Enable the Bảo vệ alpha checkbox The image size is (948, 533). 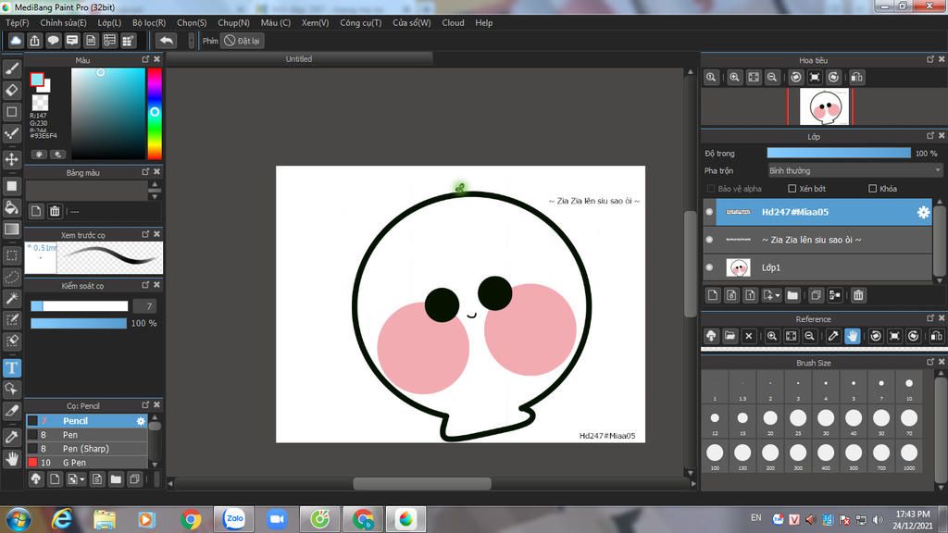(x=711, y=189)
